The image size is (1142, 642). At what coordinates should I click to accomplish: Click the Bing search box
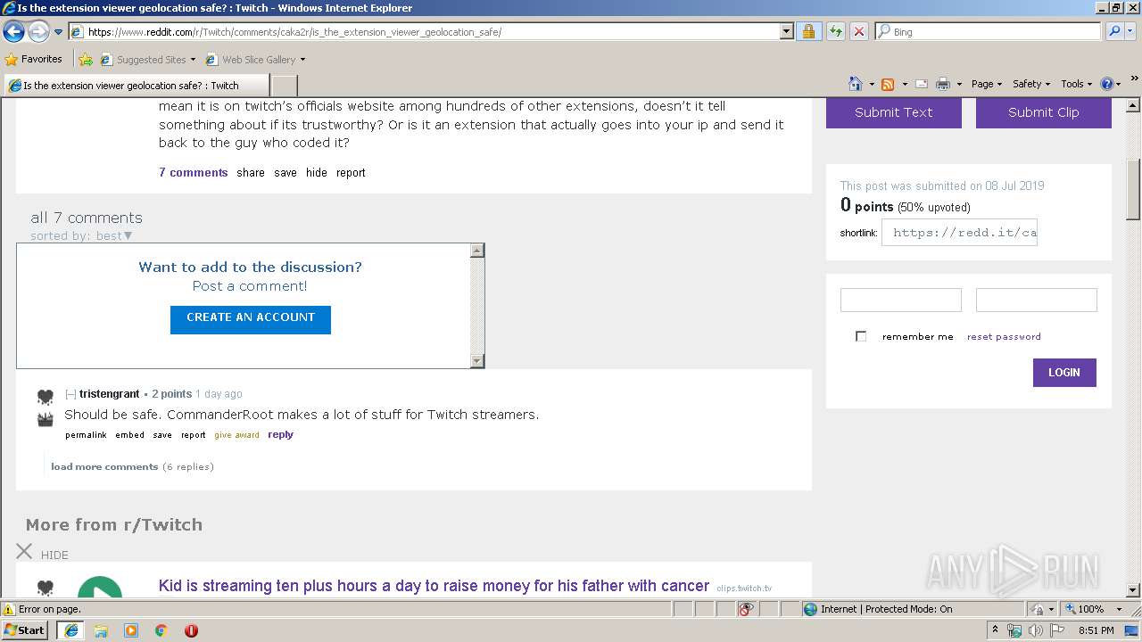(x=989, y=31)
